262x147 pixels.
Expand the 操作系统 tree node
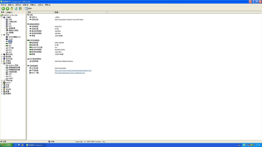coord(2,54)
